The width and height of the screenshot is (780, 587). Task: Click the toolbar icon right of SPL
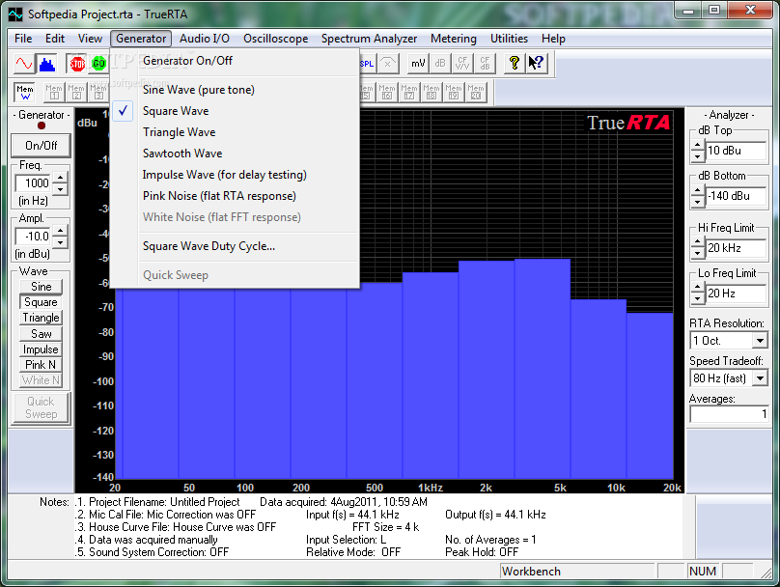[x=388, y=64]
